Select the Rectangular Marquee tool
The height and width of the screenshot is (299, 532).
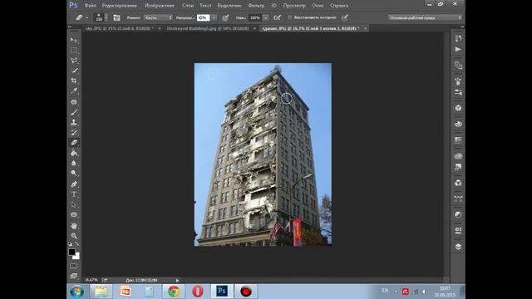[x=74, y=51]
